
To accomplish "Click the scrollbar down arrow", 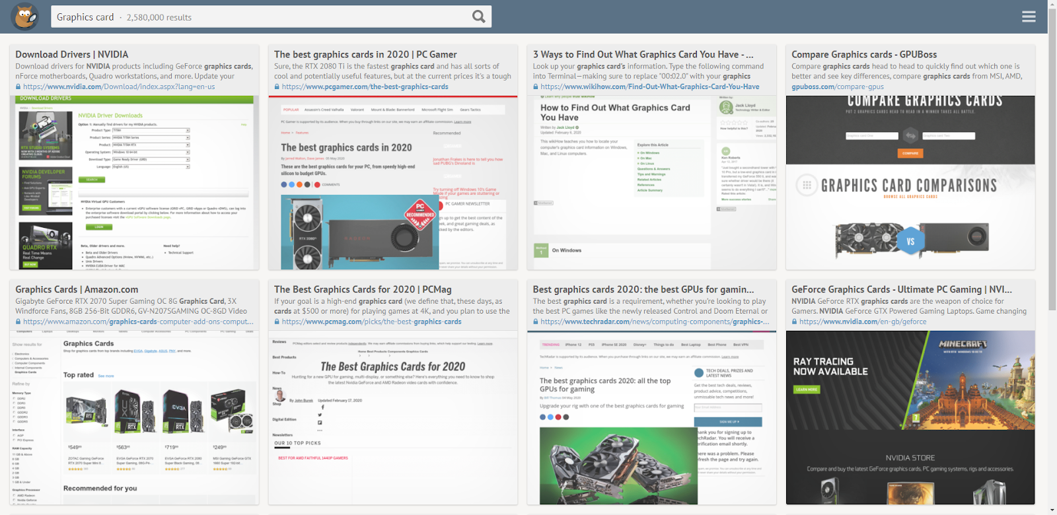I will click(x=1052, y=510).
